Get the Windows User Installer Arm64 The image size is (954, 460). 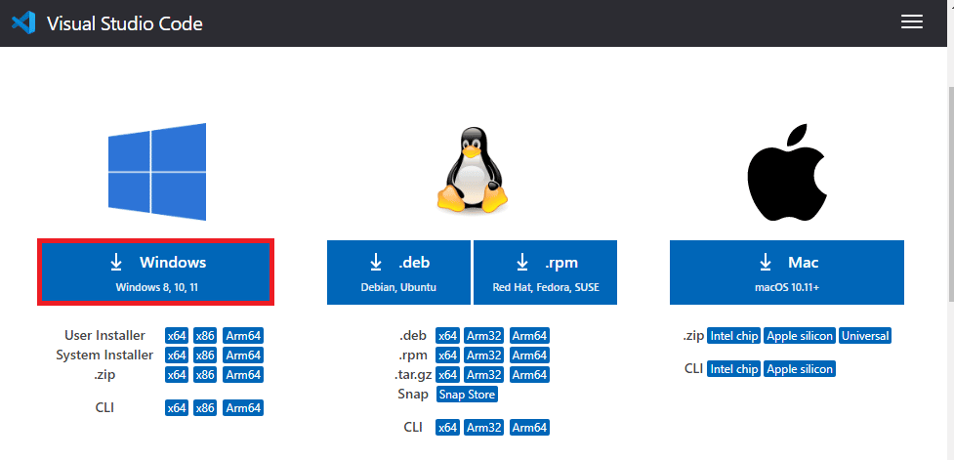coord(243,336)
